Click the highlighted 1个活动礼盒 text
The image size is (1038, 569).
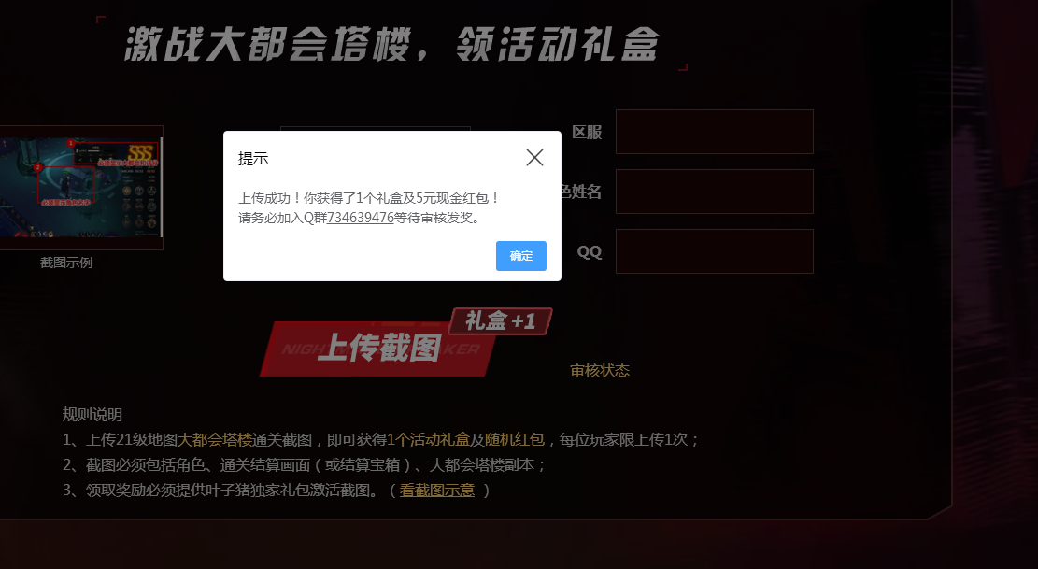click(x=428, y=440)
